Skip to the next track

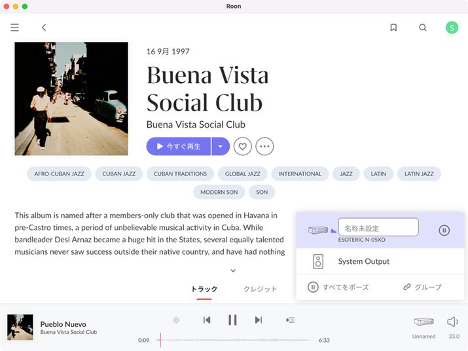258,320
